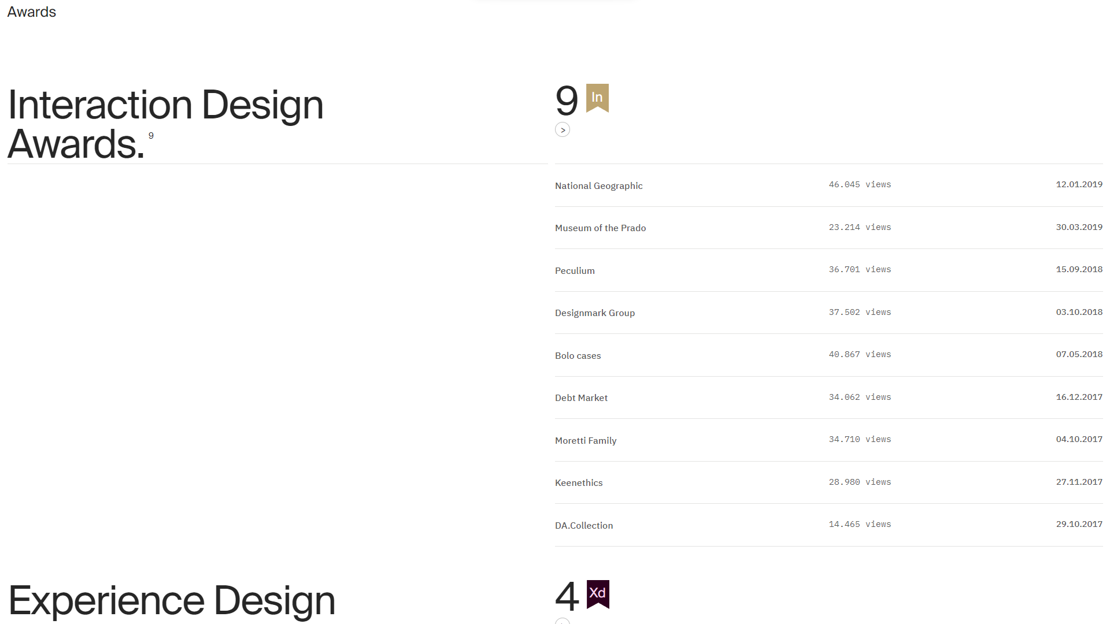The height and width of the screenshot is (624, 1110).
Task: Open the Bolo cases project
Action: [828, 355]
